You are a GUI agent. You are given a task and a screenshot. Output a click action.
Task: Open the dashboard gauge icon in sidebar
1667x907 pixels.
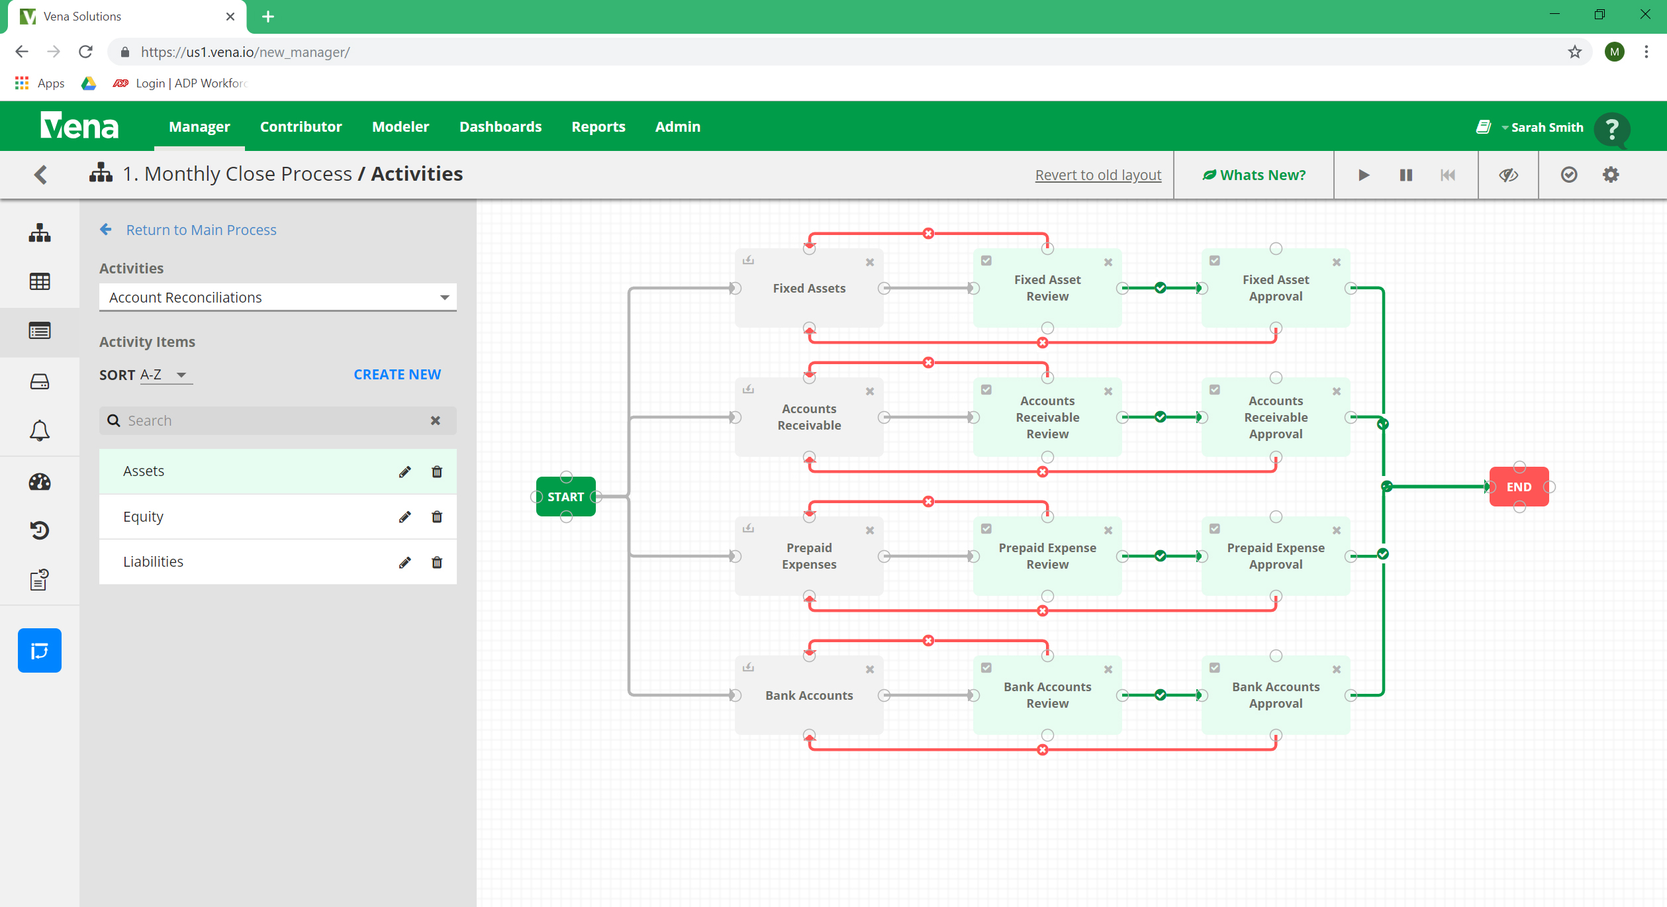(x=40, y=482)
